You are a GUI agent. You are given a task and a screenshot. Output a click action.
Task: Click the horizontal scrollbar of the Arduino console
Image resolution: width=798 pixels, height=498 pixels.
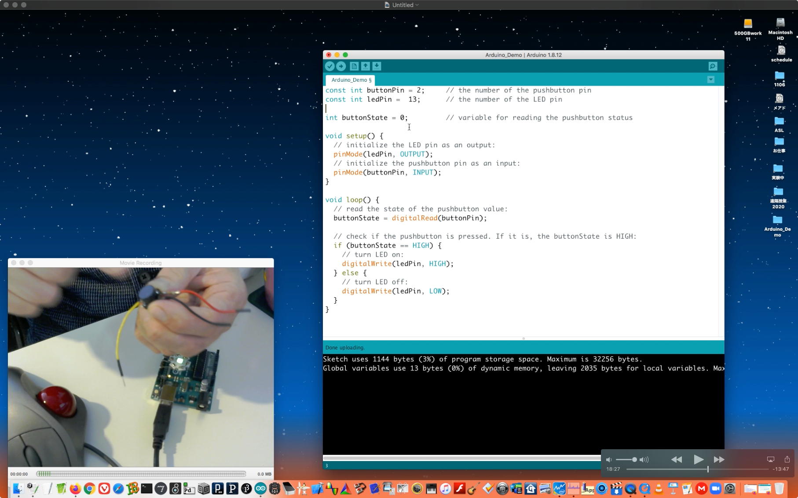pyautogui.click(x=462, y=458)
